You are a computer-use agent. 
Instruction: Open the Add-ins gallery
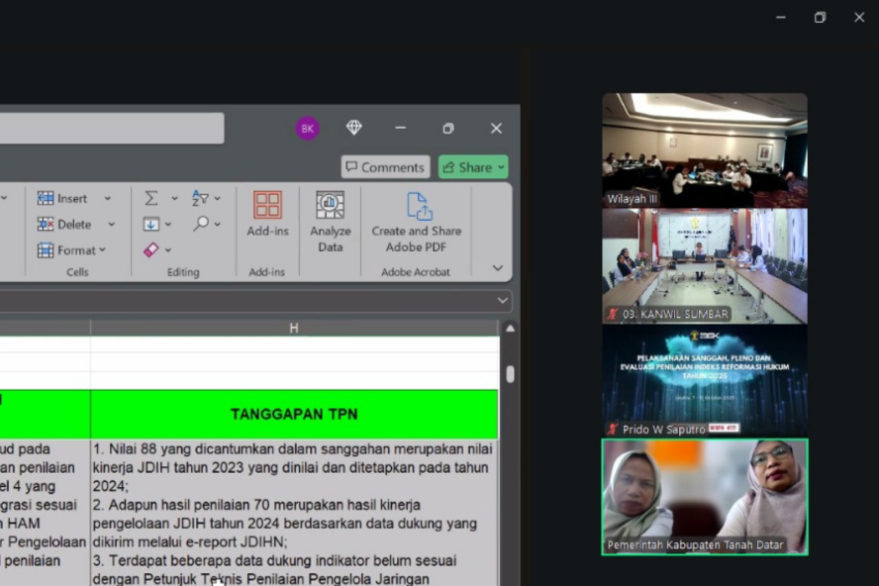[267, 214]
